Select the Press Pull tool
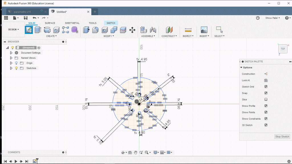 (x=86, y=30)
